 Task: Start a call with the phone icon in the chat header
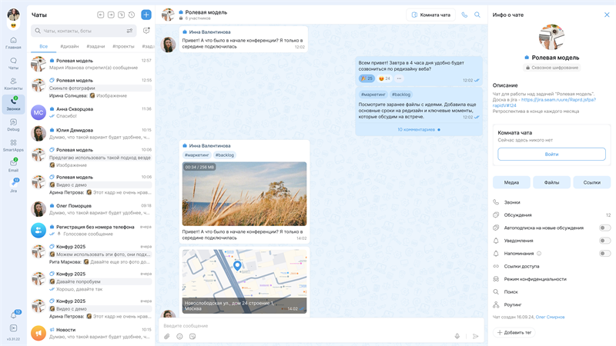coord(464,15)
